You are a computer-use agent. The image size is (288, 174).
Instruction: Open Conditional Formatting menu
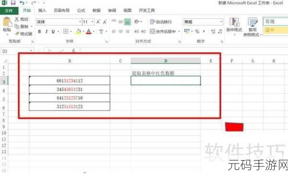tap(234, 27)
